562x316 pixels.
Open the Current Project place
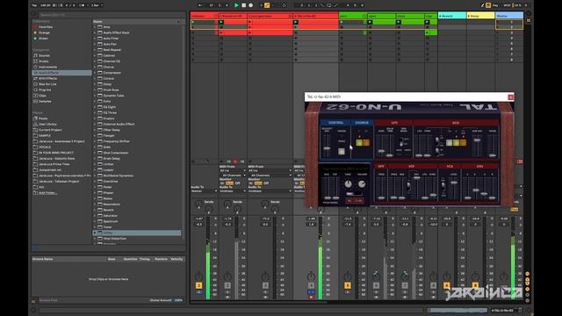tap(50, 130)
